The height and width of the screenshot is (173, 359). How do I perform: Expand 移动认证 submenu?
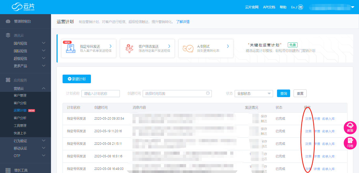pos(44,148)
